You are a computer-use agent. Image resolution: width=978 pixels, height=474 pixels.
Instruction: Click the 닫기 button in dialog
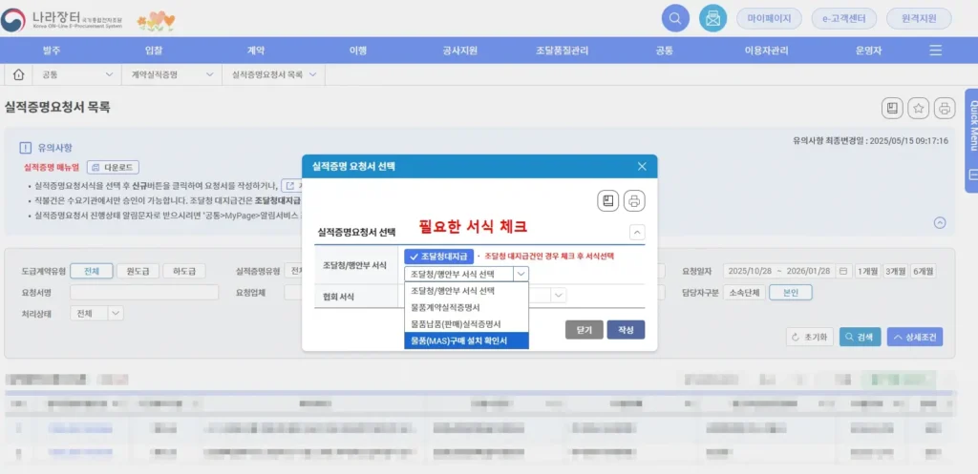584,330
